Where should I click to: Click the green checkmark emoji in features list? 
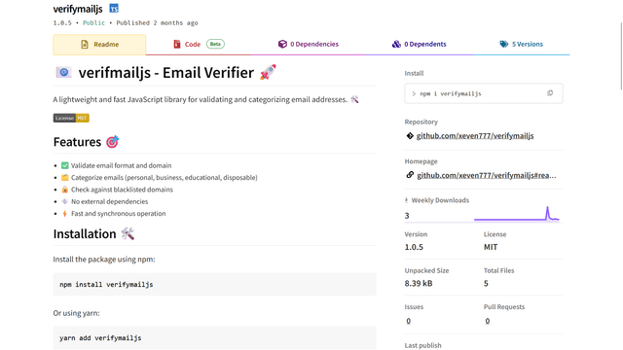tap(65, 165)
